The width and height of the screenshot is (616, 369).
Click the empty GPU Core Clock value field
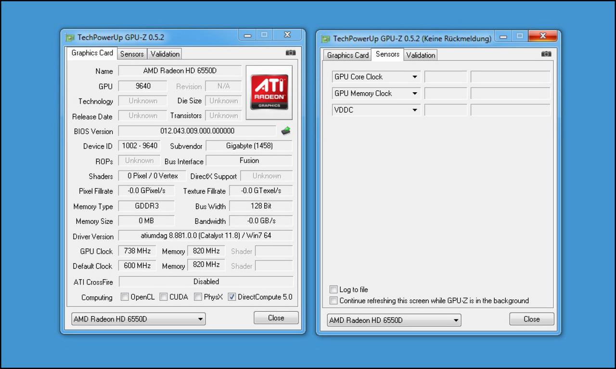point(446,77)
